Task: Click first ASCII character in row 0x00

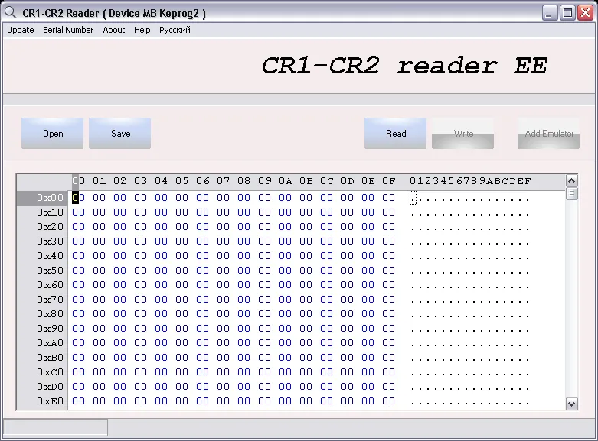Action: (x=413, y=198)
